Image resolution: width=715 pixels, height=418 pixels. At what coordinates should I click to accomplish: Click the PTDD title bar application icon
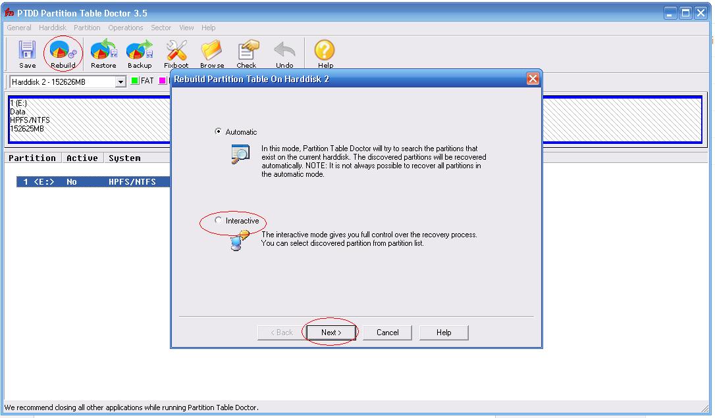(9, 12)
